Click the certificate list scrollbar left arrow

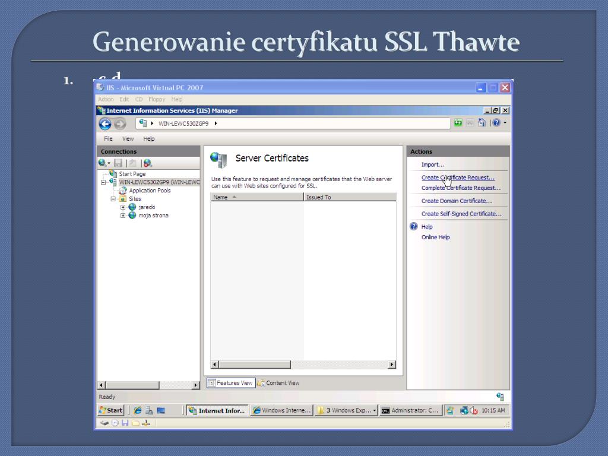[215, 365]
